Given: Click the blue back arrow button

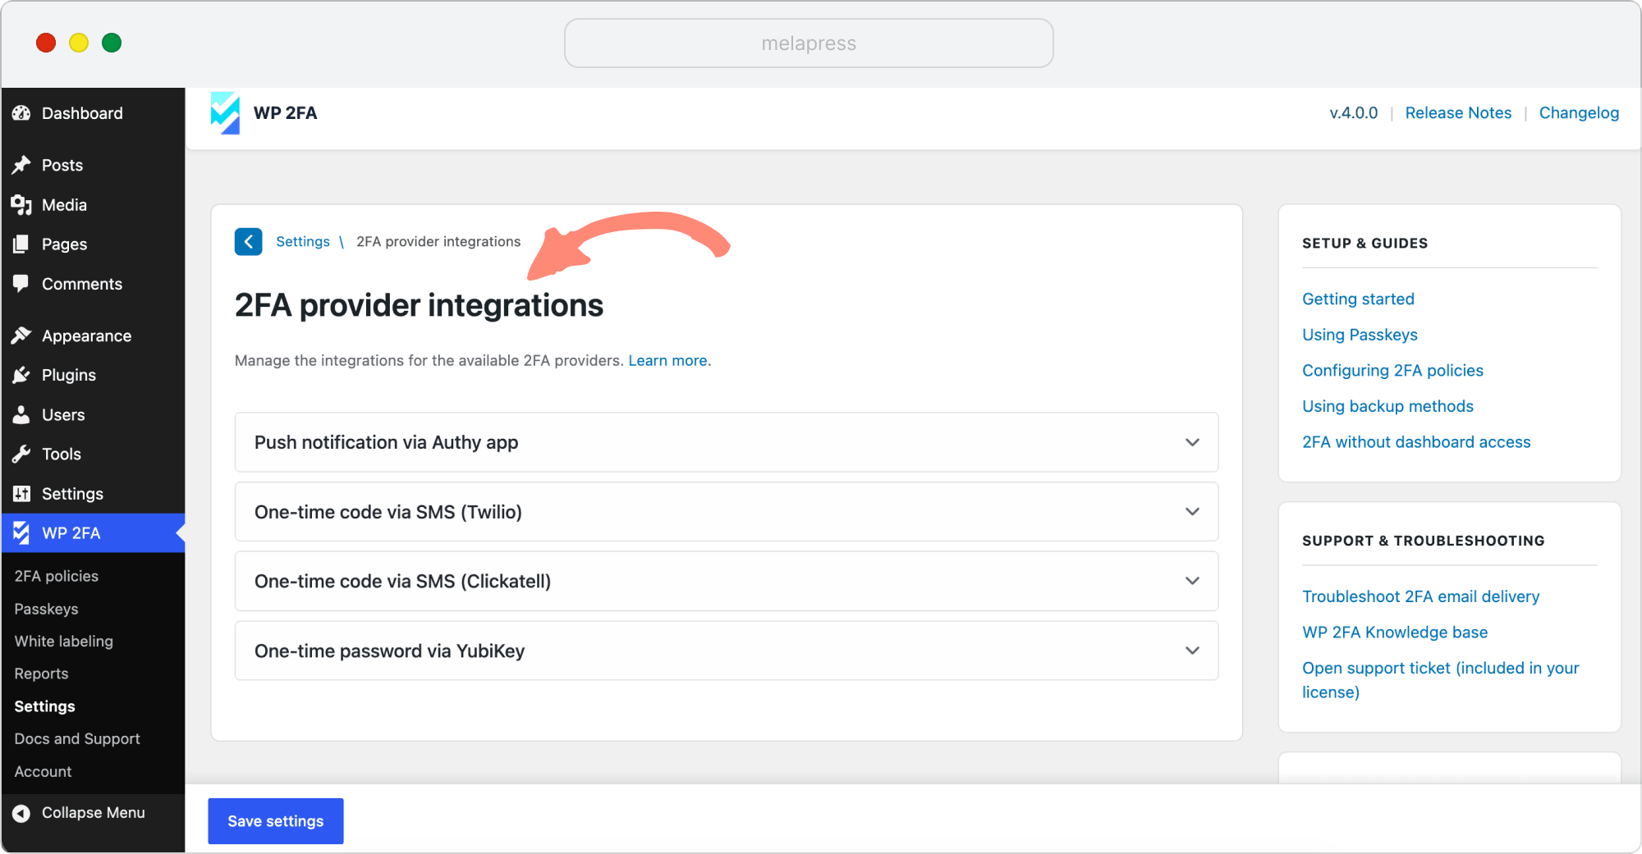Looking at the screenshot, I should click(x=249, y=242).
